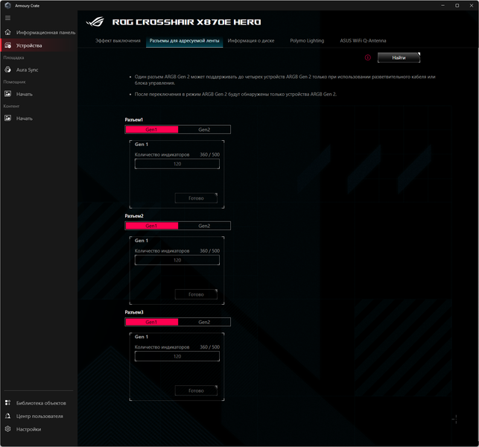Open the ASUS WiFi Q-Antenna tab
This screenshot has width=479, height=447.
click(x=363, y=41)
